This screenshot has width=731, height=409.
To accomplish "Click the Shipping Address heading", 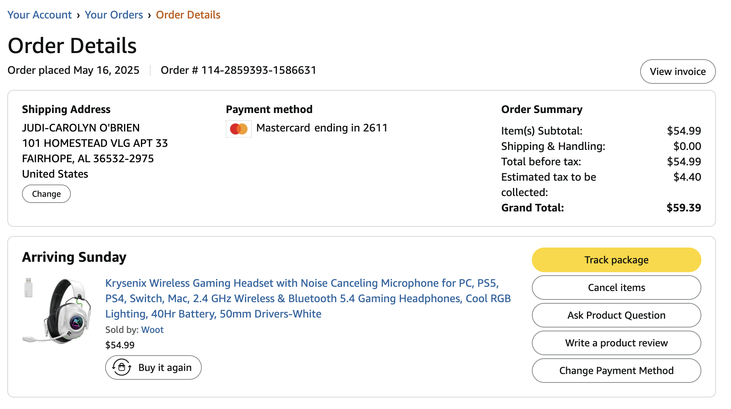I will [66, 110].
